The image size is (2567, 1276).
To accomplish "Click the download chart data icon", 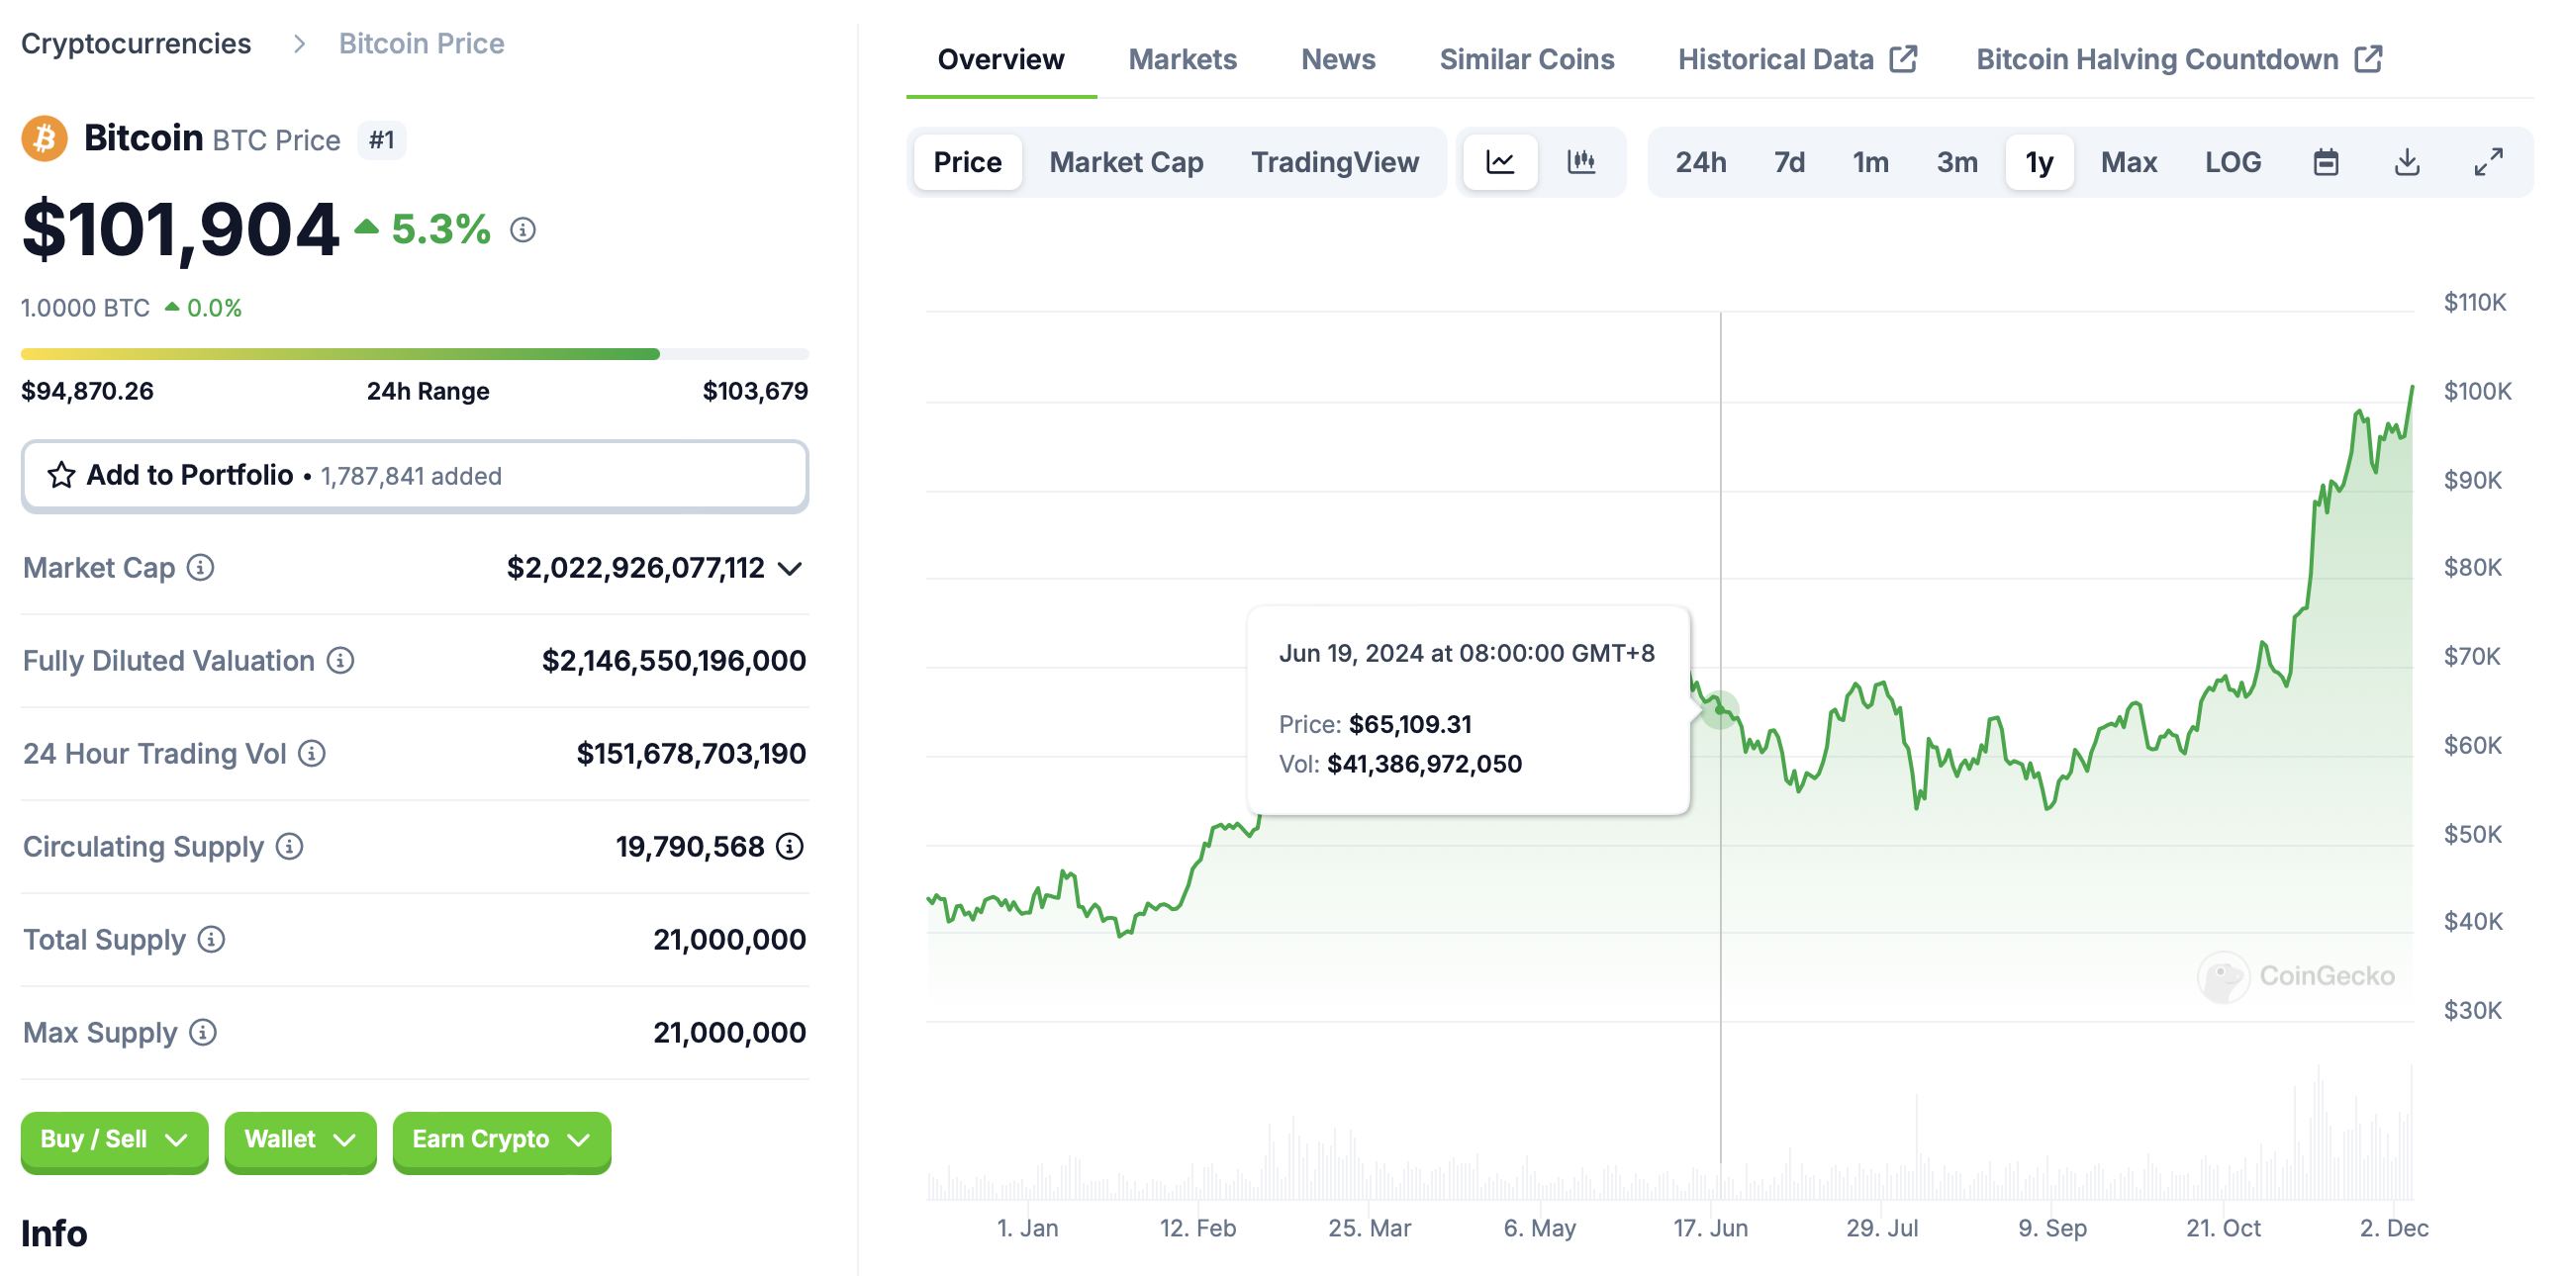I will pyautogui.click(x=2407, y=162).
